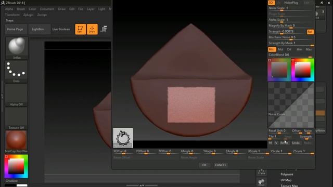Adjust the Alpha Scale slider
Image resolution: width=333 pixels, height=187 pixels.
click(290, 20)
